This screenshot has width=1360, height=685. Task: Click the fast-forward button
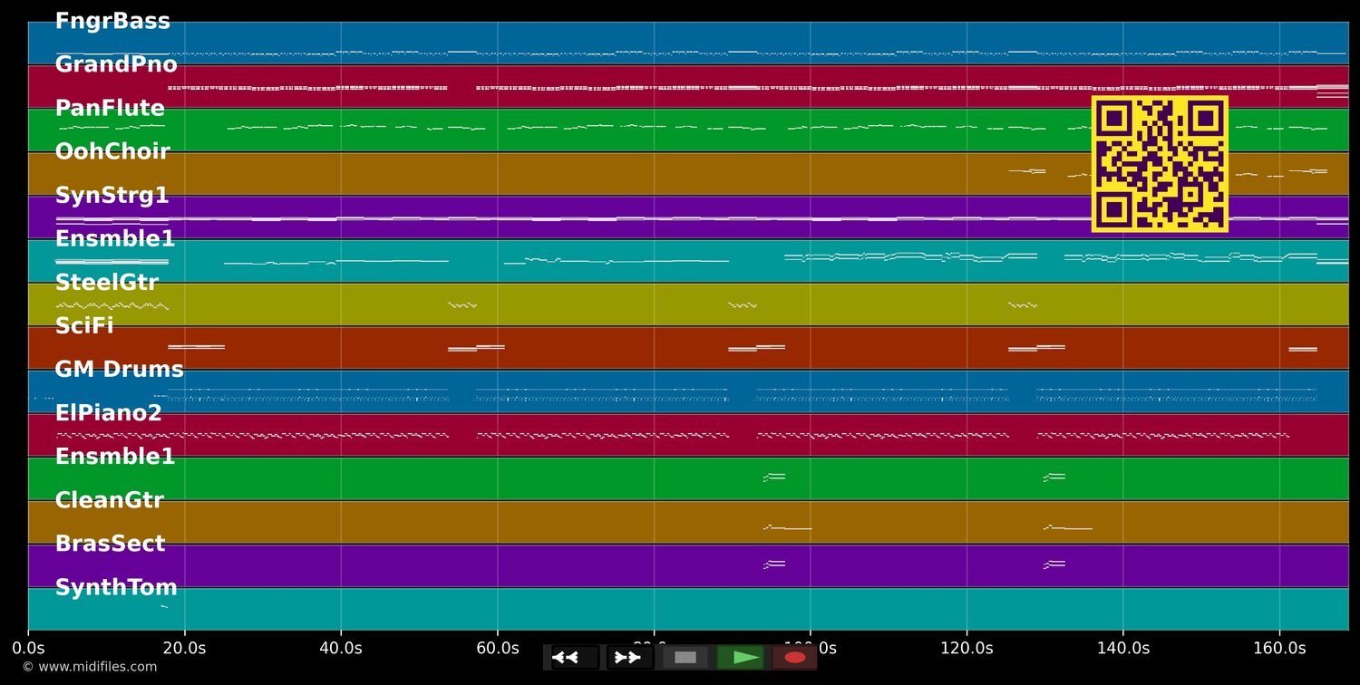[628, 657]
